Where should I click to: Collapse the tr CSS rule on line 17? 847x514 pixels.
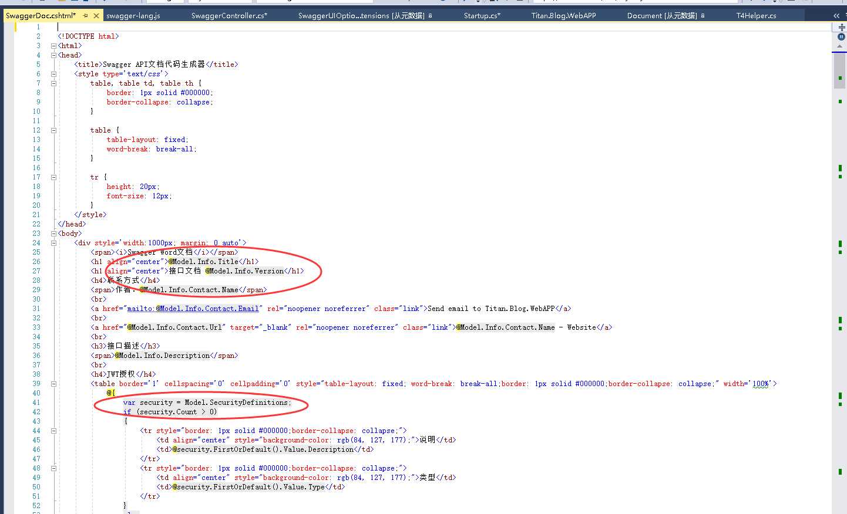pos(53,177)
